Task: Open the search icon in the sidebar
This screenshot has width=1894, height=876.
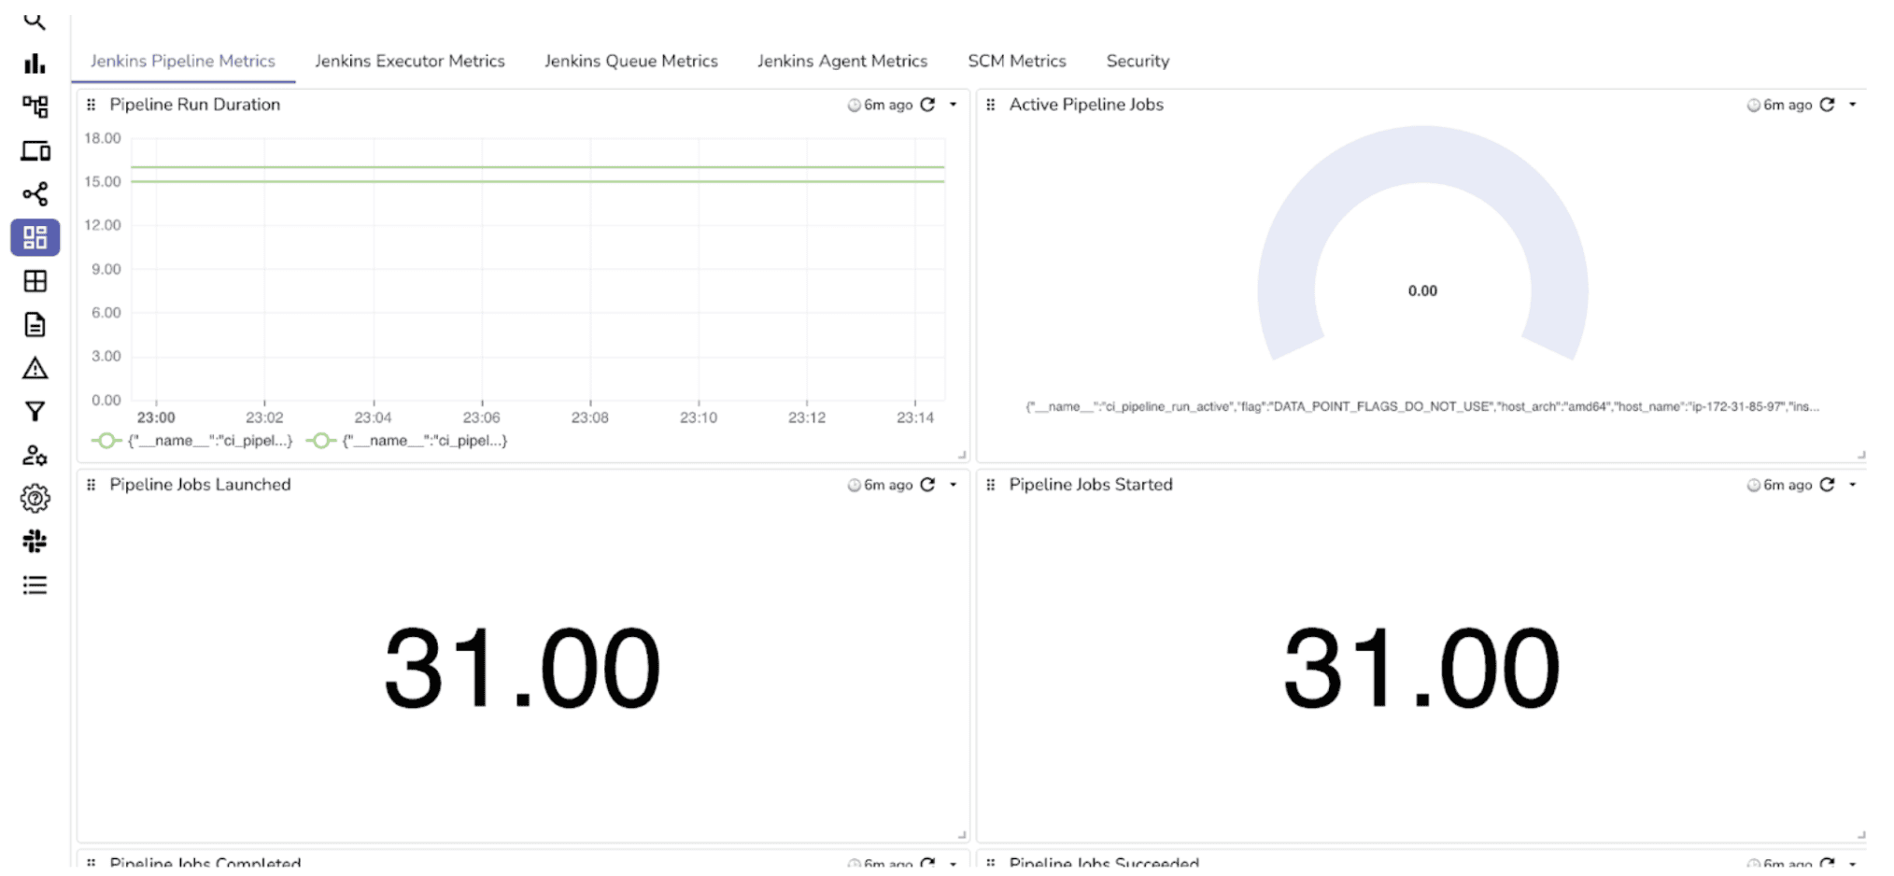Action: pos(35,21)
